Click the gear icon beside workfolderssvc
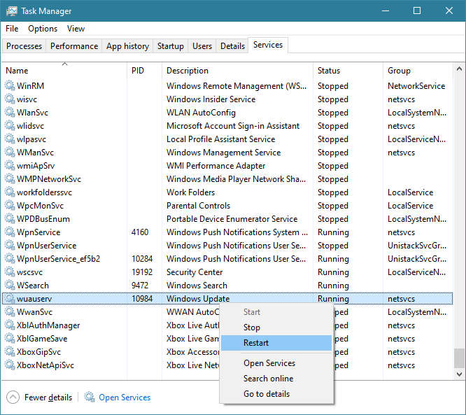466x415 pixels. (x=10, y=192)
